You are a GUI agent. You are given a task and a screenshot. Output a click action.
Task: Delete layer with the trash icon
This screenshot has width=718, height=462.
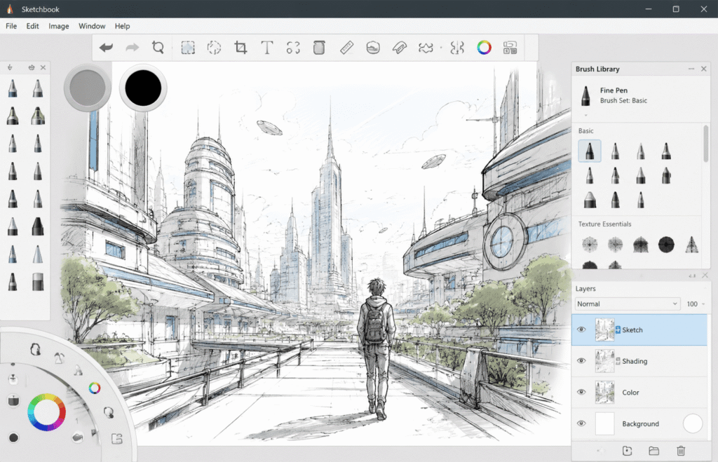coord(681,451)
